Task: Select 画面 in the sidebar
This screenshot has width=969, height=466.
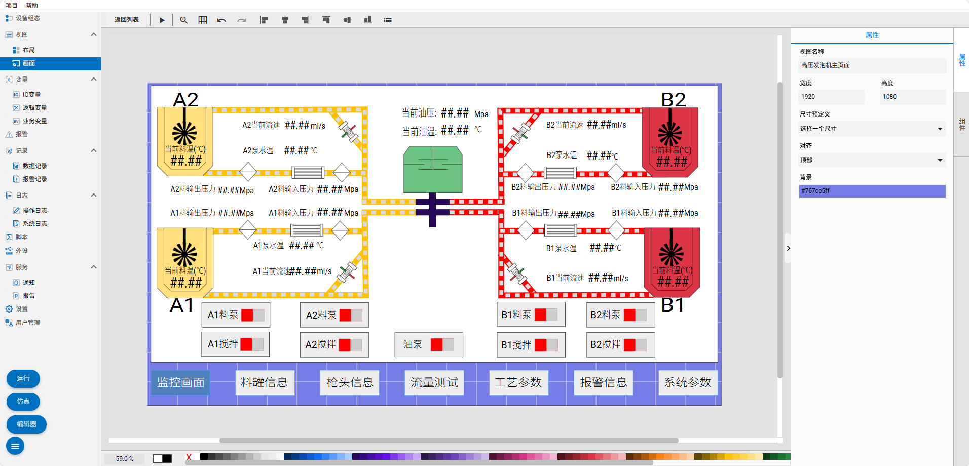Action: coord(50,63)
